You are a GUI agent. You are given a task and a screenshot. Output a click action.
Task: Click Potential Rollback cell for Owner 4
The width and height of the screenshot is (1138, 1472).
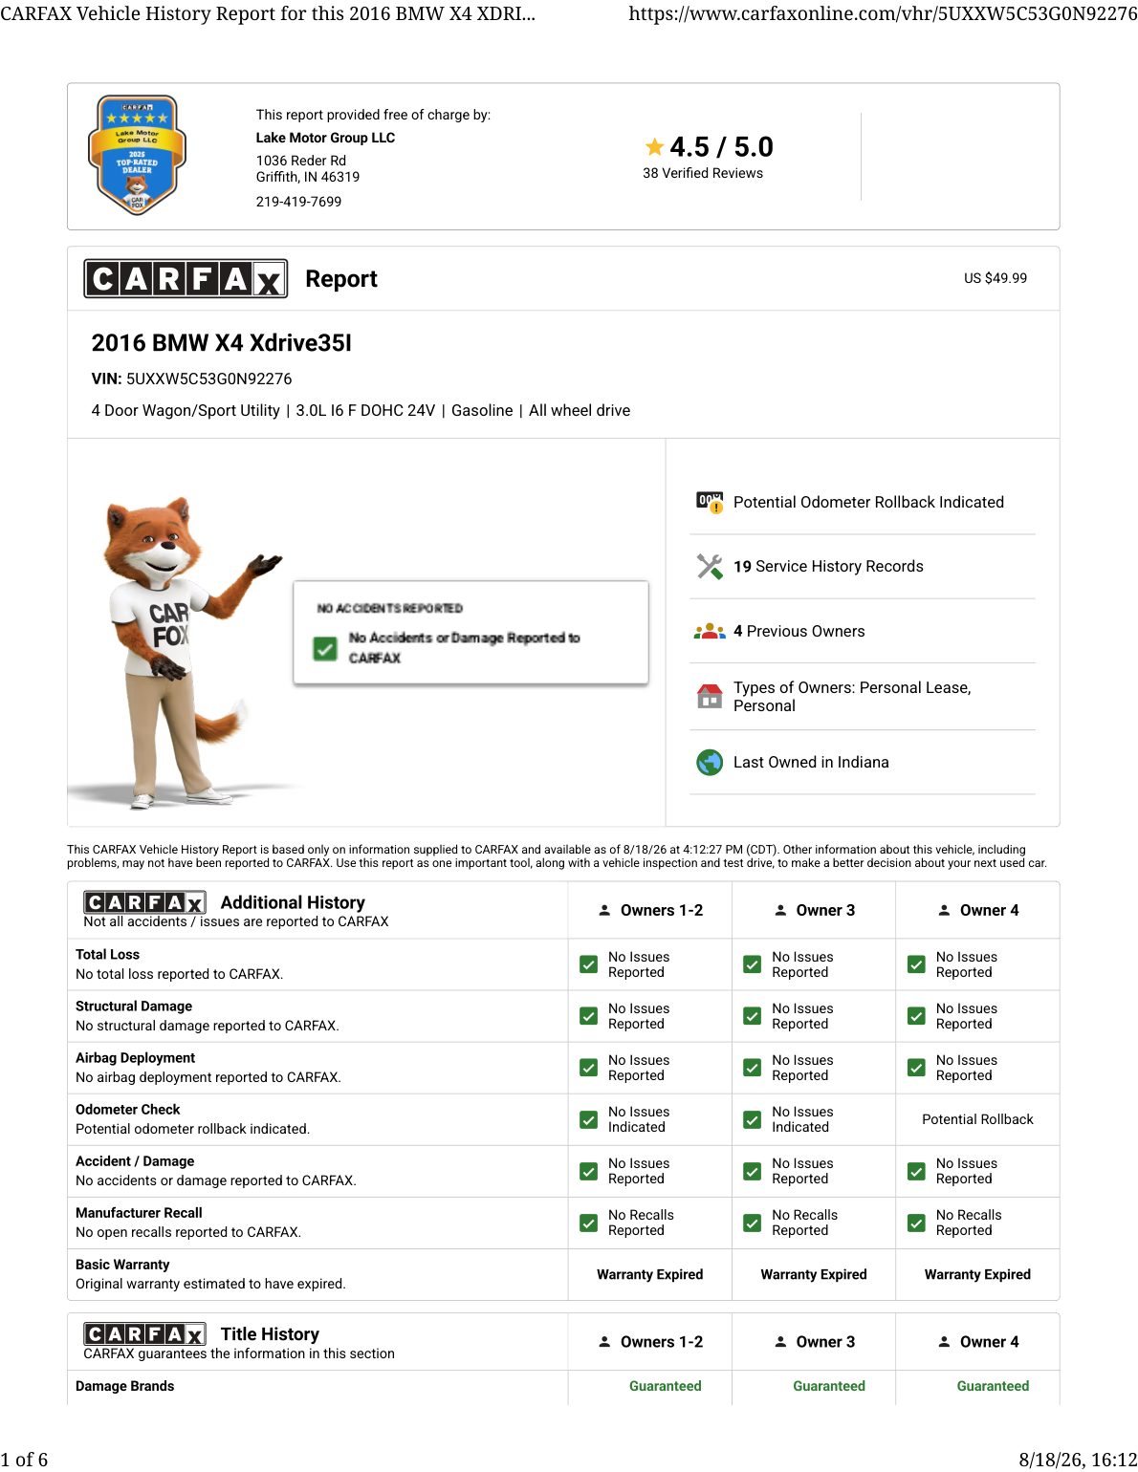977,1119
